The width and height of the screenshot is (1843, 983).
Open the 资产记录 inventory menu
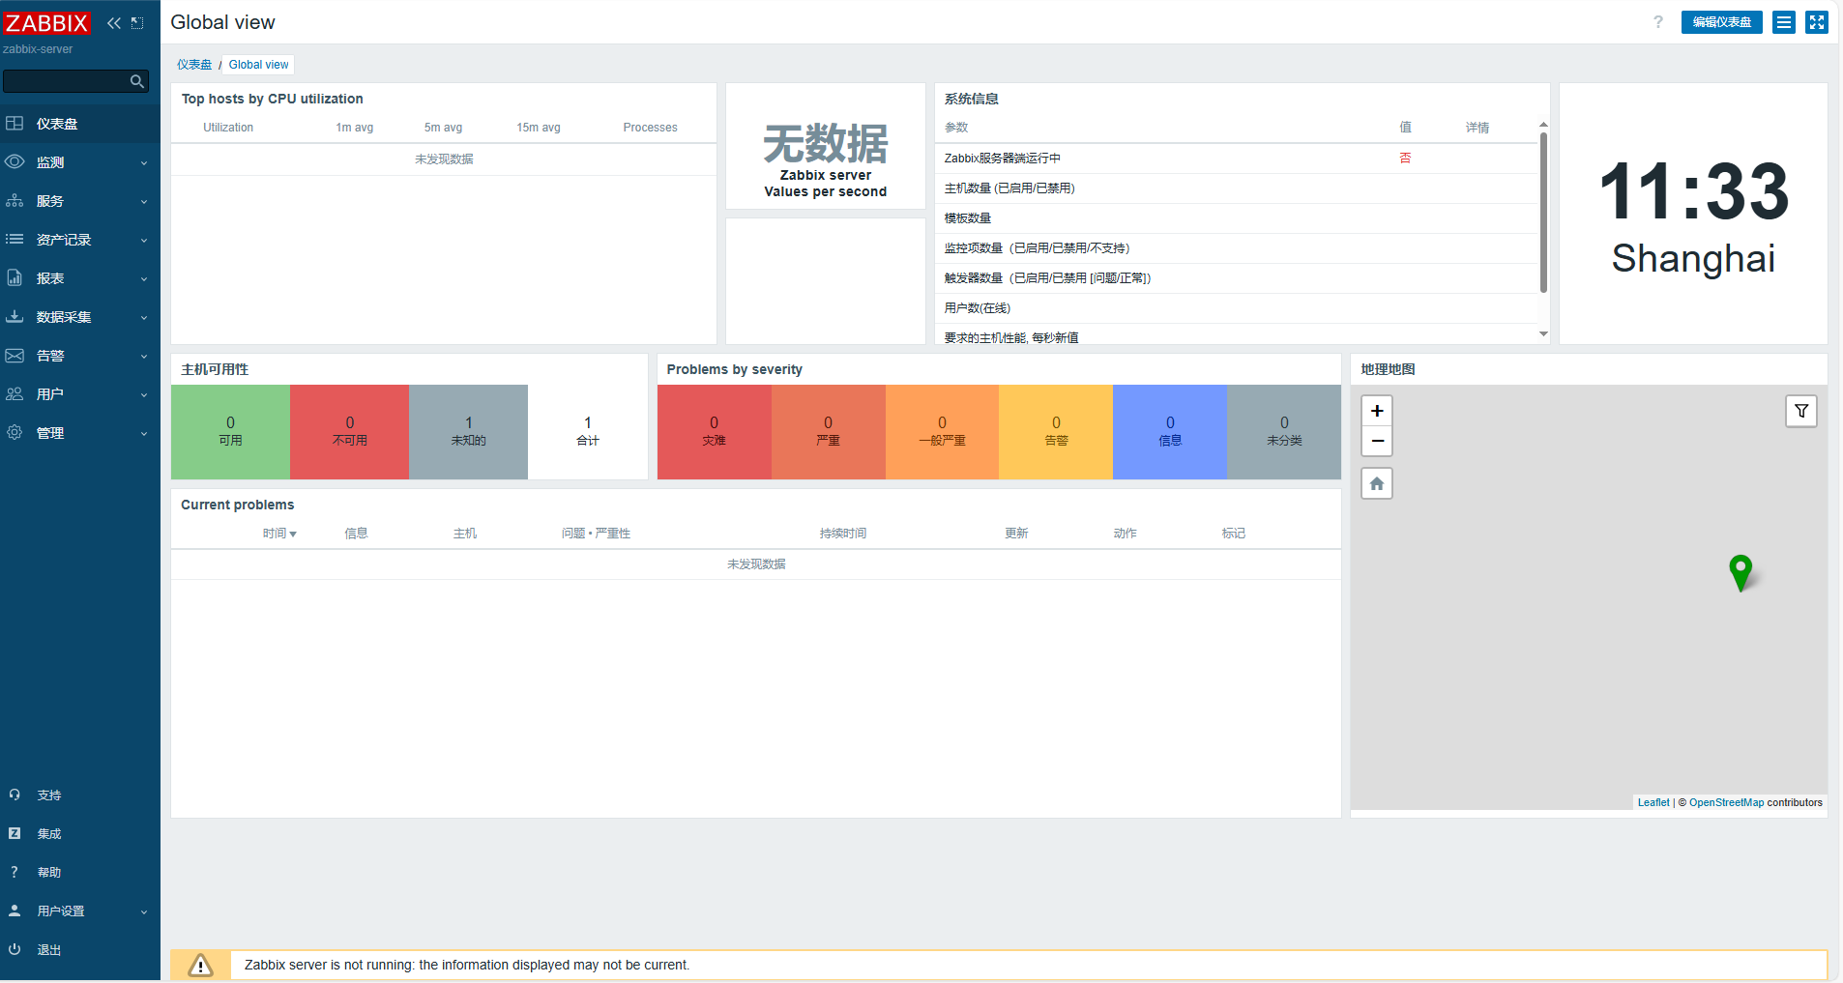pos(80,240)
